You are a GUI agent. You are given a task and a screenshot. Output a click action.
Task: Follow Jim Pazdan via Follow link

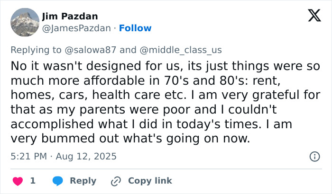135,28
